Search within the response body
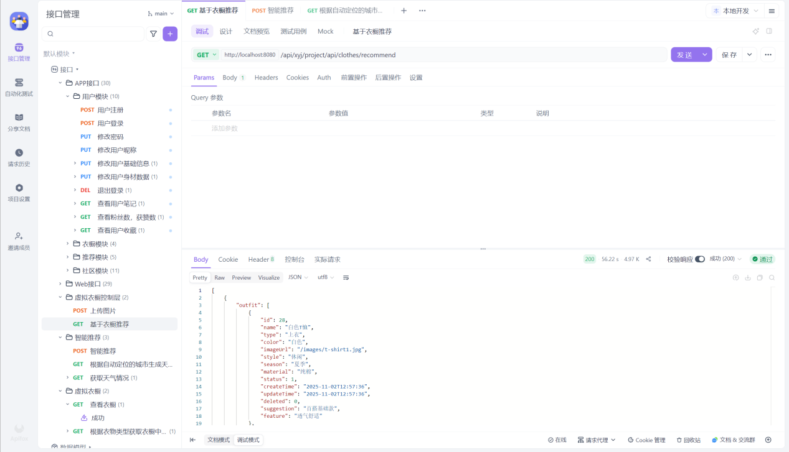The height and width of the screenshot is (452, 789). (772, 278)
